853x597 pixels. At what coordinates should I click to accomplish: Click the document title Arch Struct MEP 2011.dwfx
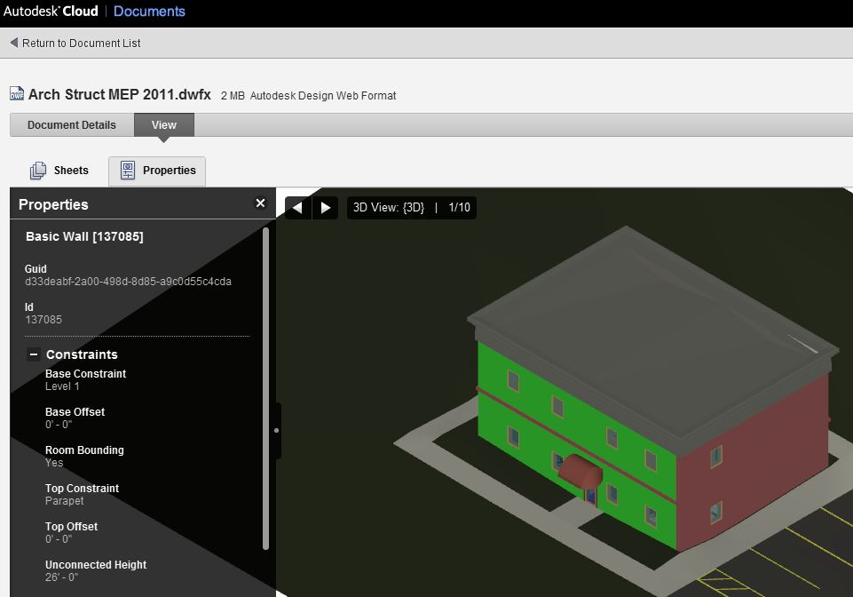pos(119,94)
